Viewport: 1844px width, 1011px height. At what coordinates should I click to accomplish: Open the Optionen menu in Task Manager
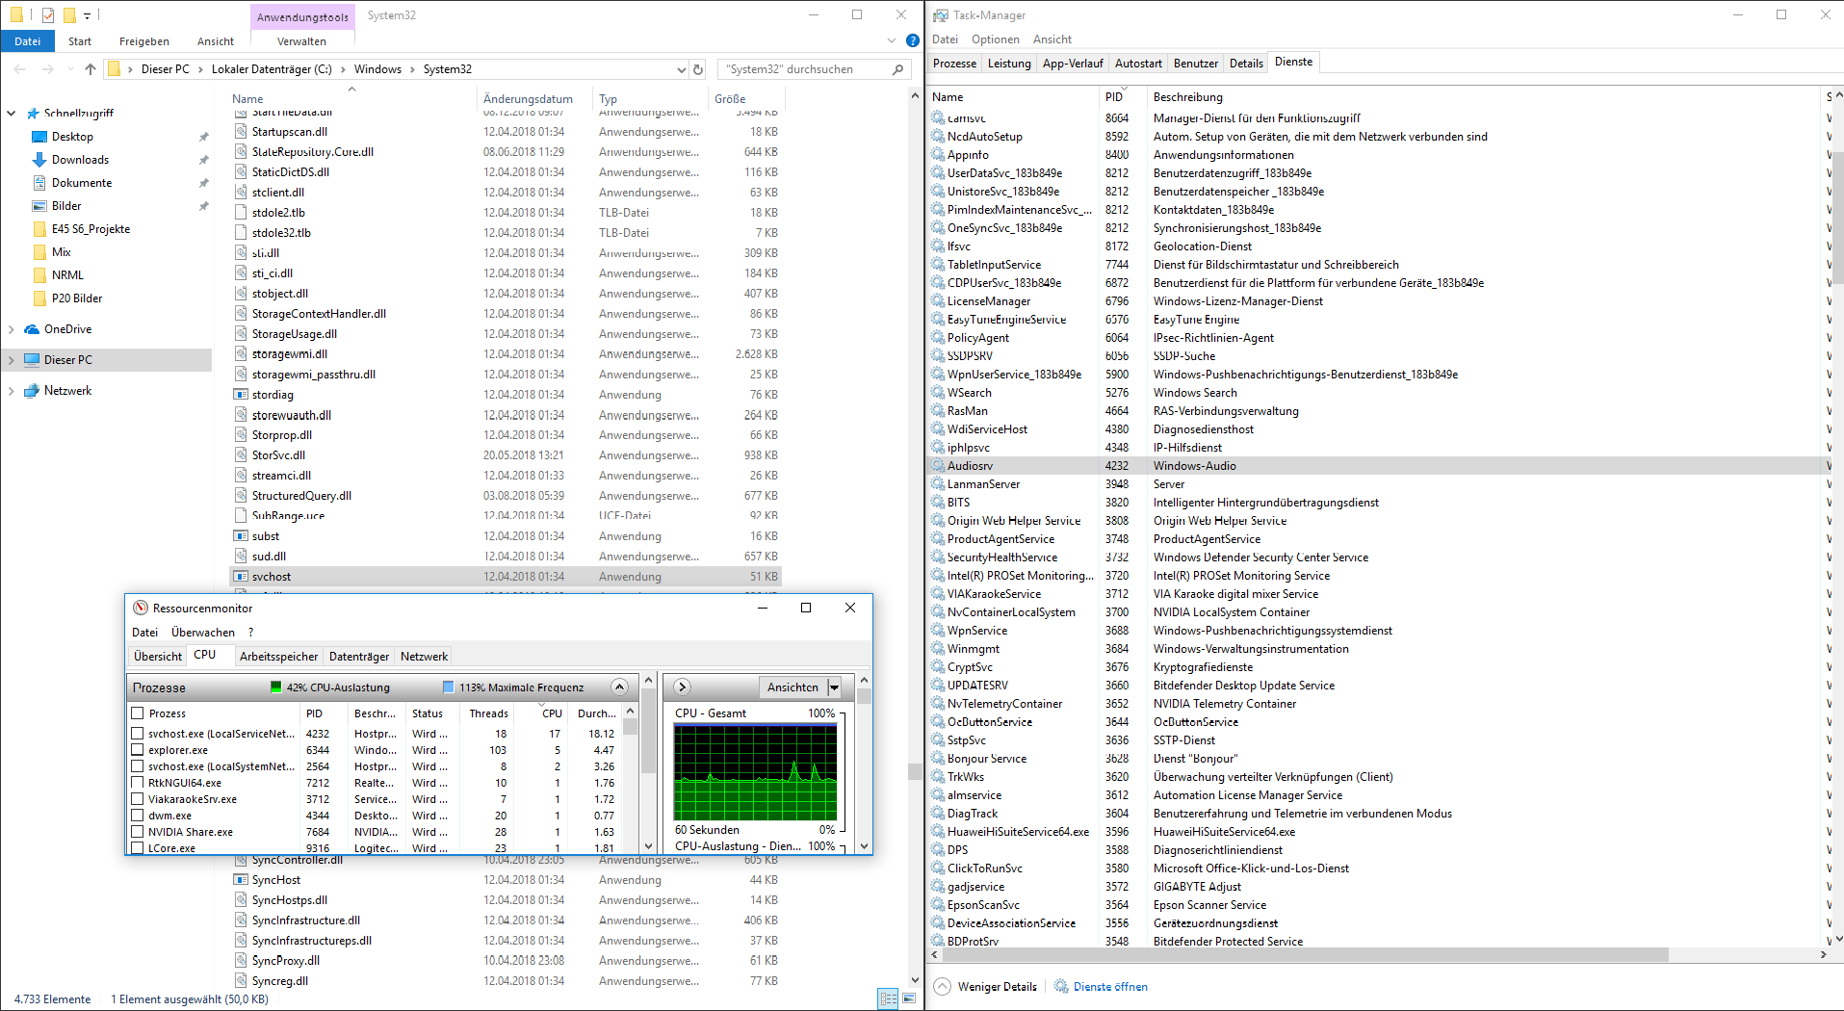click(996, 39)
